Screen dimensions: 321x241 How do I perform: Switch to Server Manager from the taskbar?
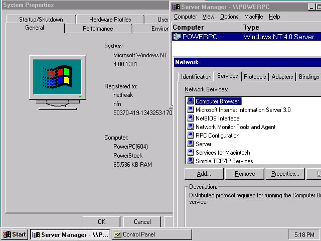coord(70,234)
